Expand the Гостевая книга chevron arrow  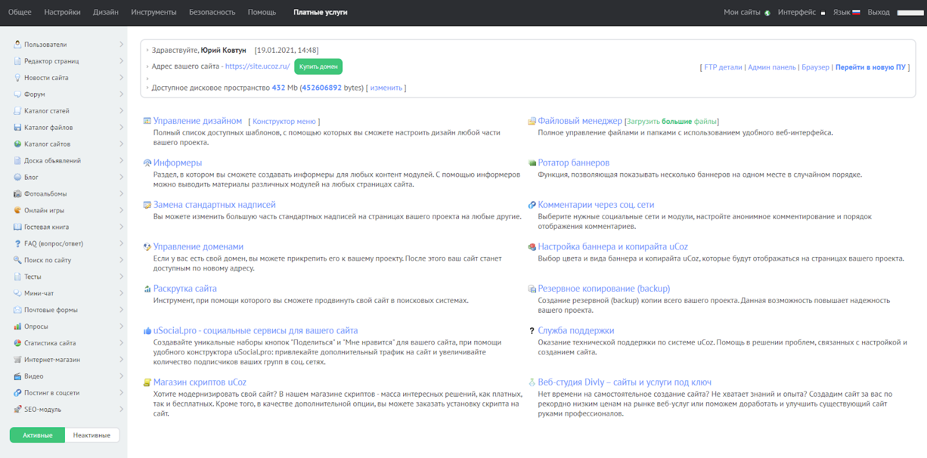point(121,227)
